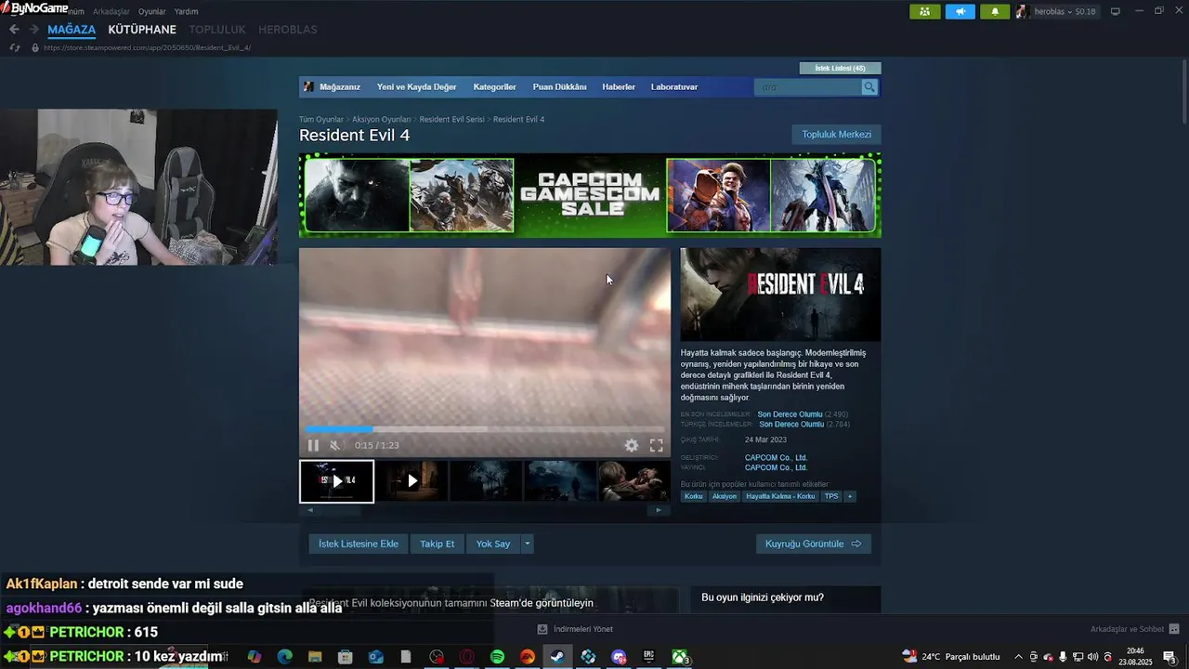The height and width of the screenshot is (669, 1189).
Task: Open Epic Games Launcher from taskbar
Action: tap(649, 657)
